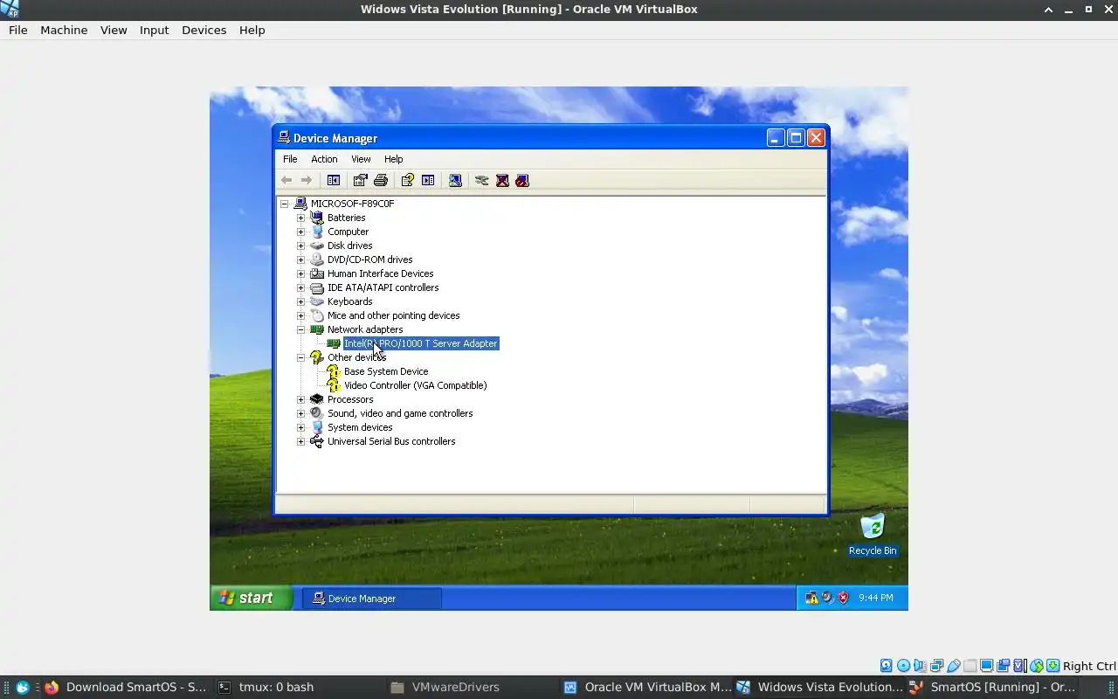Open the Device Manager Action menu

(x=324, y=159)
